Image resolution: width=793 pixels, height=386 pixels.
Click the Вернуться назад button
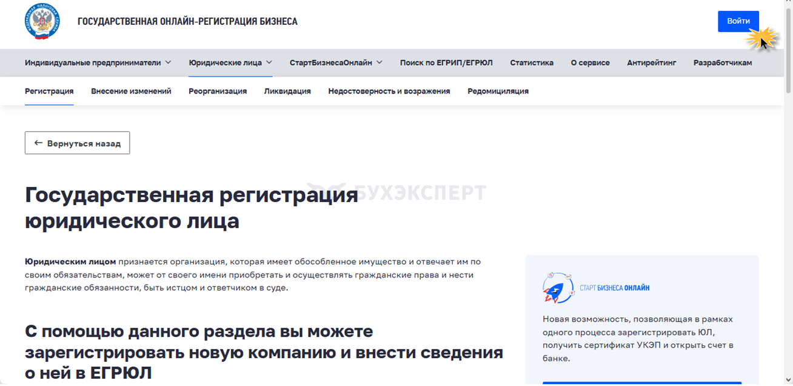coord(77,143)
